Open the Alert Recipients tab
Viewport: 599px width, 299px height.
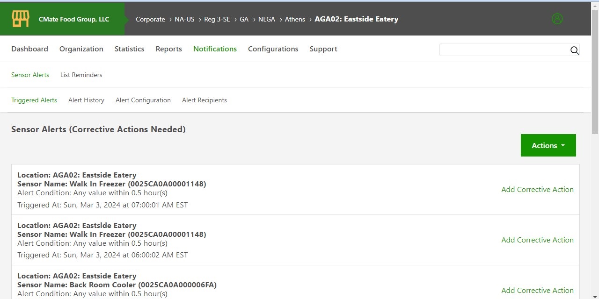click(x=205, y=100)
